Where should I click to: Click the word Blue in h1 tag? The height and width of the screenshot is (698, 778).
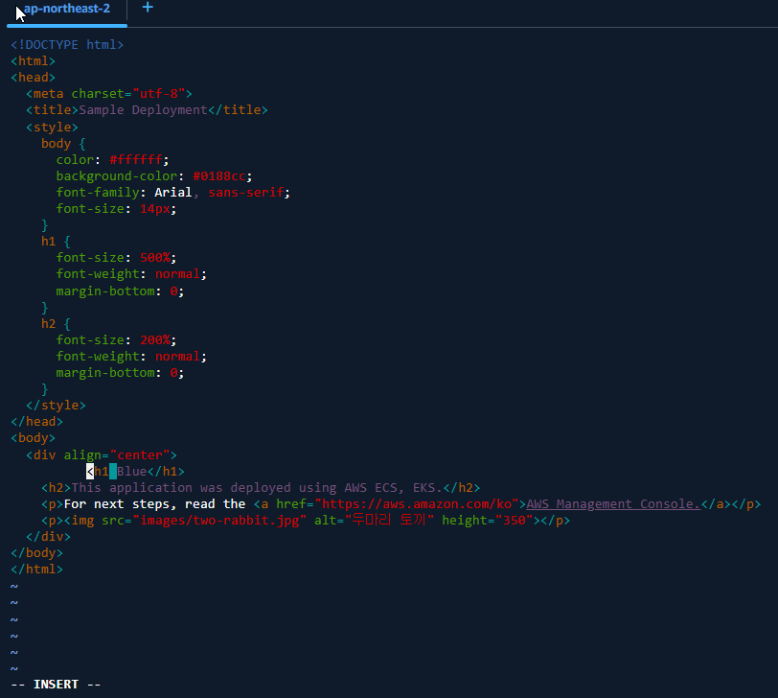pyautogui.click(x=132, y=471)
